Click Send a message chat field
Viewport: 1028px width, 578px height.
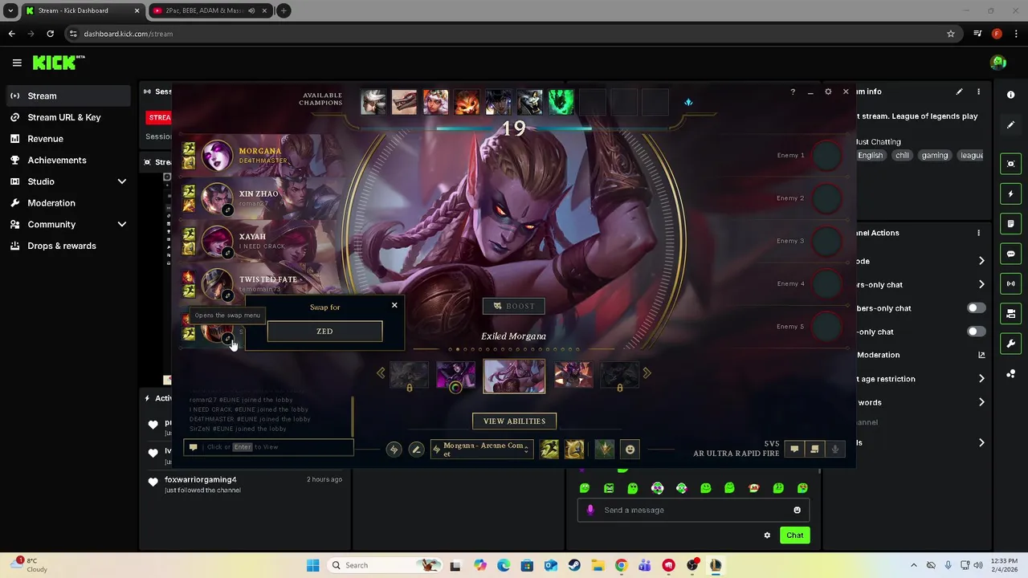(x=693, y=510)
